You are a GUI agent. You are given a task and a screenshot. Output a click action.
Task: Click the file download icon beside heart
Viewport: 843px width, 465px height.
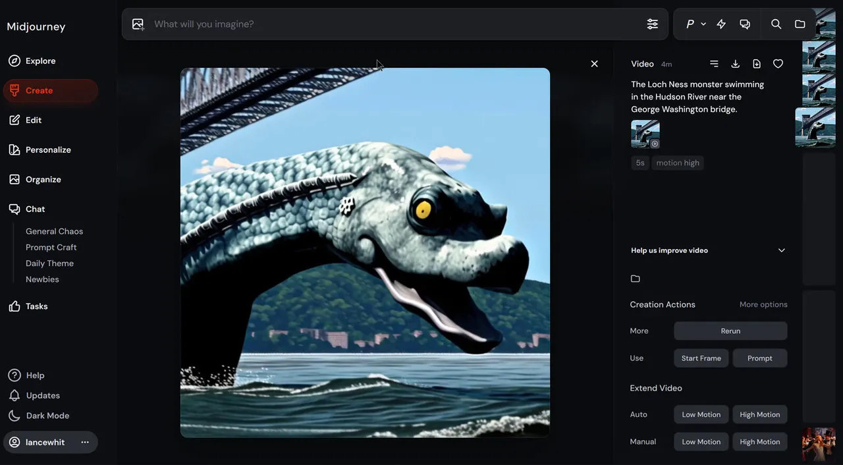[757, 64]
